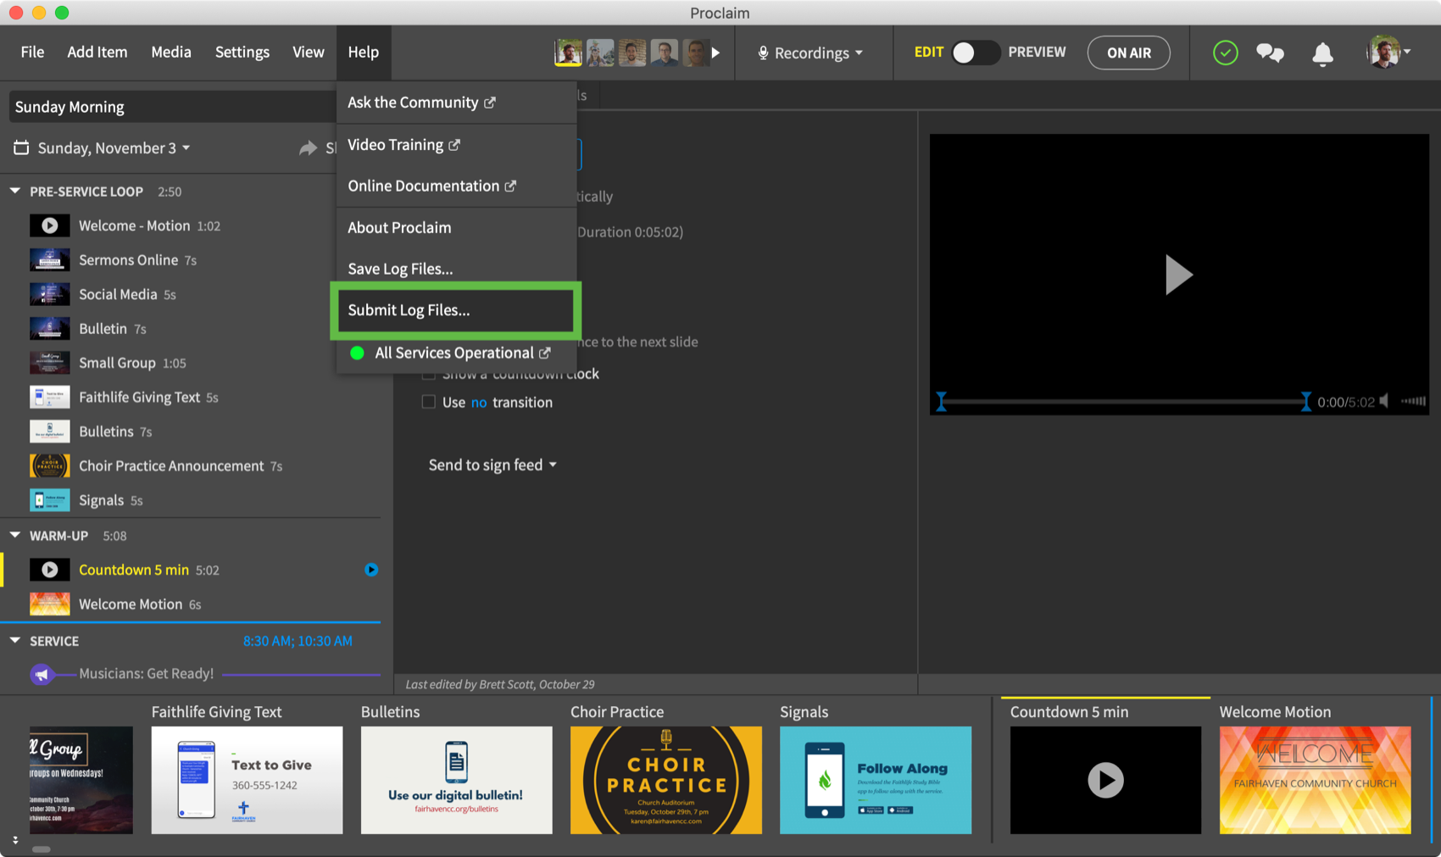Screen dimensions: 1441x857
Task: Click the first team member avatar
Action: (568, 53)
